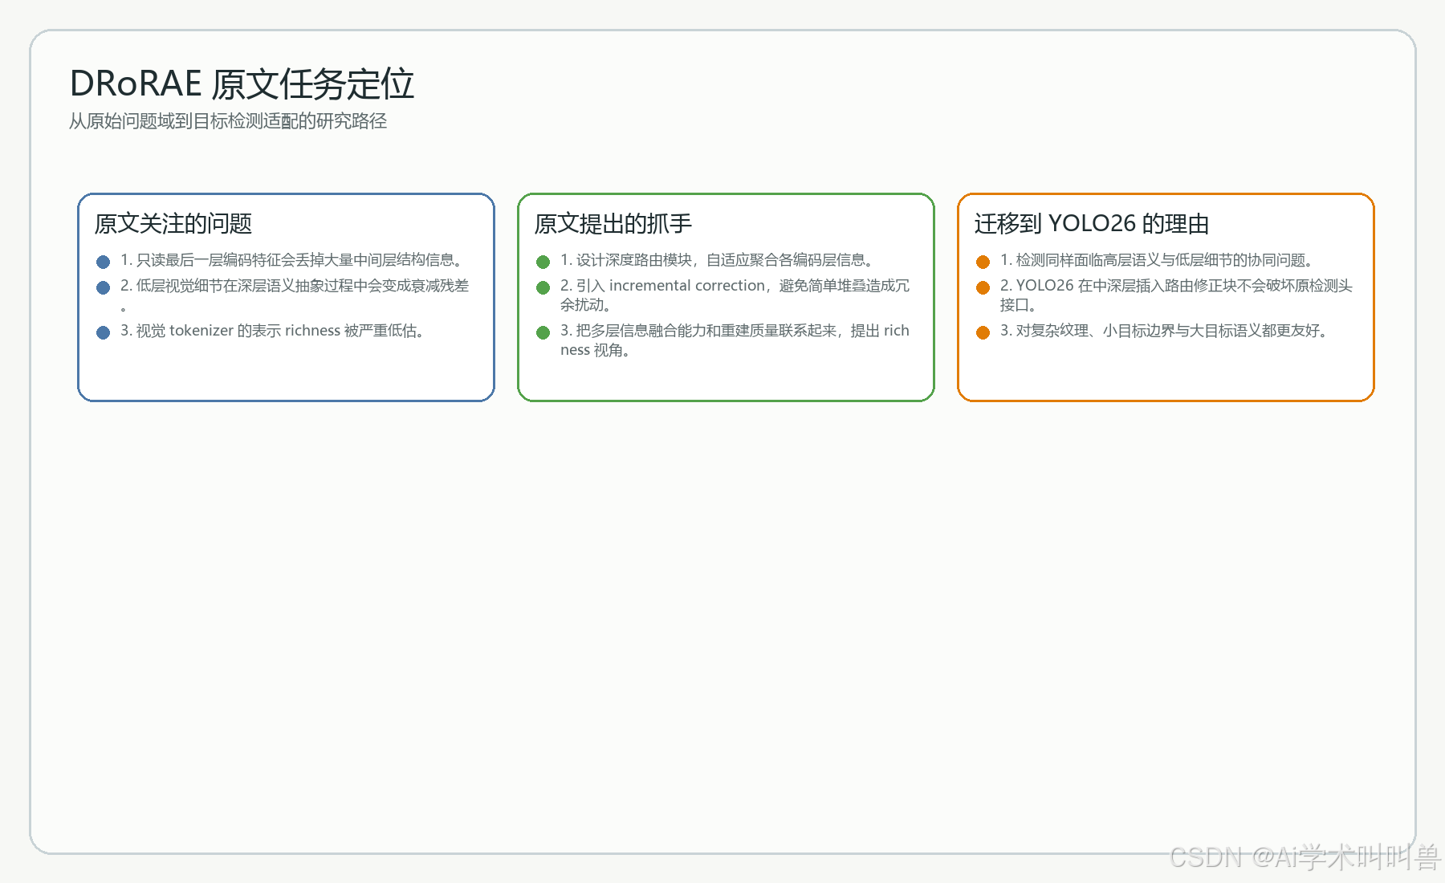Click text '1. 检测同样面临高层语义与低层细节的协同问题。'
Screen dimensions: 1445x883
coord(1157,260)
